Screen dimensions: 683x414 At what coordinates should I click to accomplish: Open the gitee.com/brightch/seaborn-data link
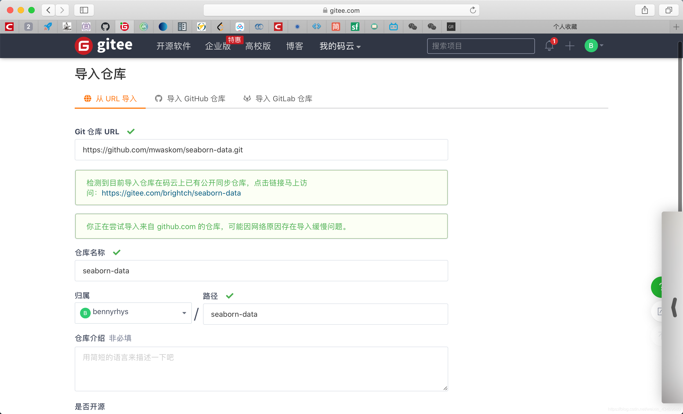tap(171, 193)
